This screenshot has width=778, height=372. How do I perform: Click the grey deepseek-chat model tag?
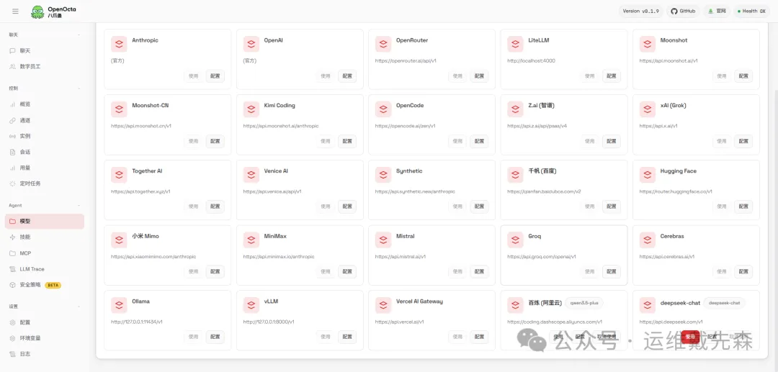point(724,303)
